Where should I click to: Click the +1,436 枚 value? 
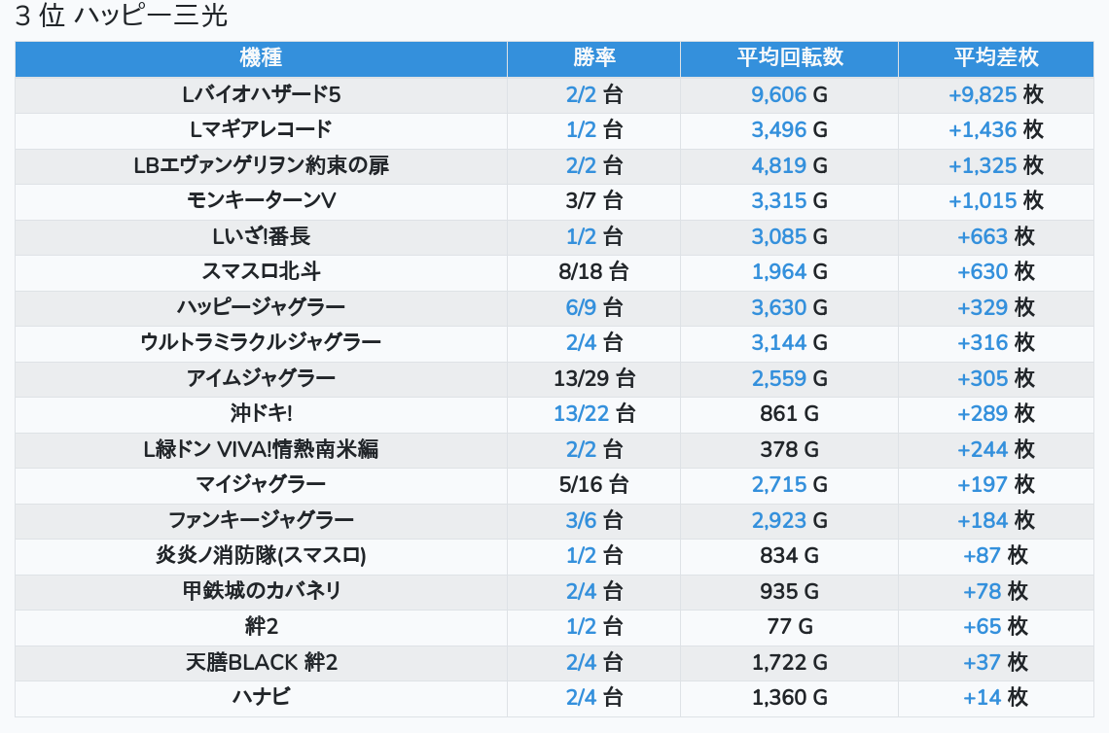pyautogui.click(x=996, y=130)
